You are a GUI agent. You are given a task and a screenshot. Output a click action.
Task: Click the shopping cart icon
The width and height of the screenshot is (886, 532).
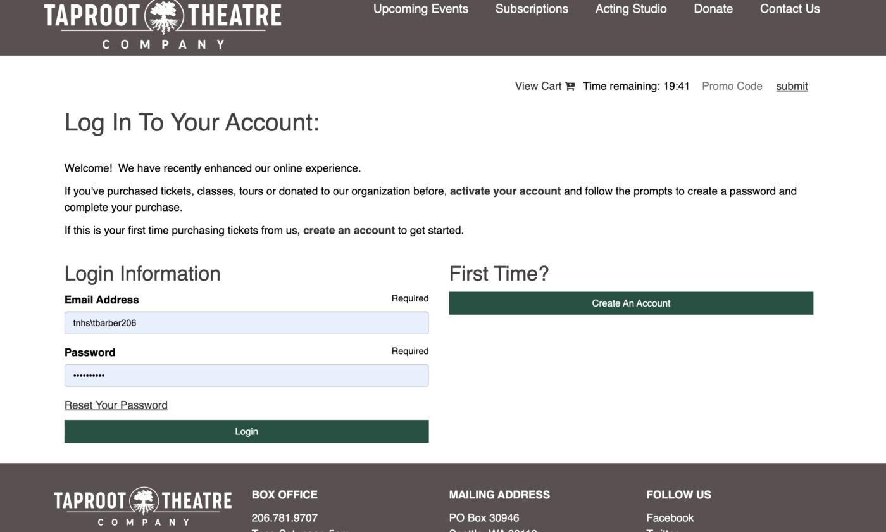[570, 86]
